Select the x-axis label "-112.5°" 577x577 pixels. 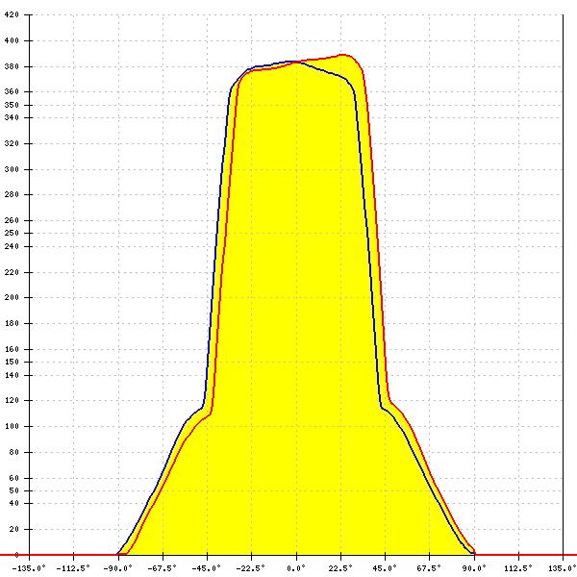click(x=73, y=568)
